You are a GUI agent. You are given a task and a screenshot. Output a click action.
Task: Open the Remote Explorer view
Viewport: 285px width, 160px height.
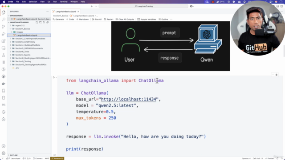pyautogui.click(x=4, y=48)
